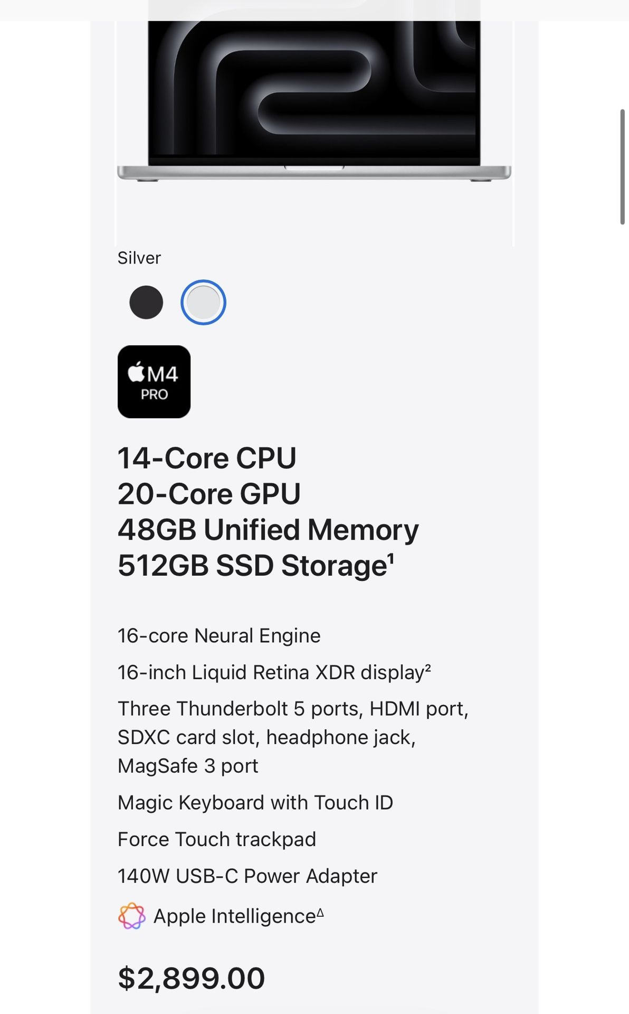Click the M4 Pro chip badge
This screenshot has width=629, height=1014.
point(154,382)
